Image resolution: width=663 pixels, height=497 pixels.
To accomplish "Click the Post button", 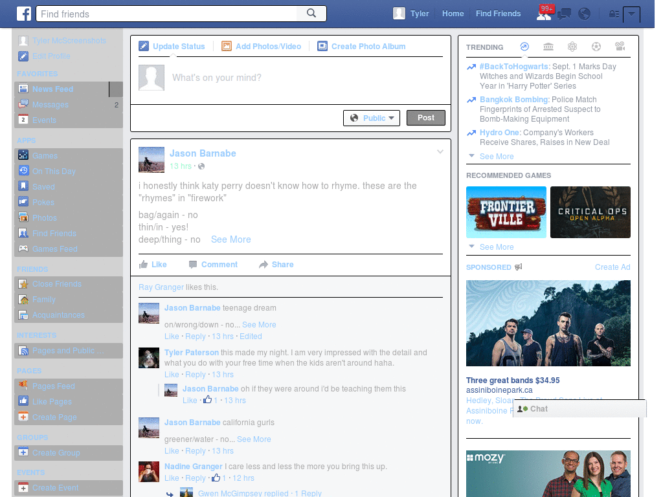I will [426, 118].
